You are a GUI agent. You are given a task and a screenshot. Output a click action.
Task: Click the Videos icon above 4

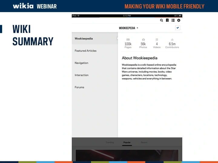157,40
